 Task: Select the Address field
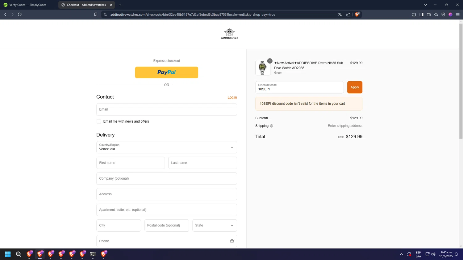166,194
